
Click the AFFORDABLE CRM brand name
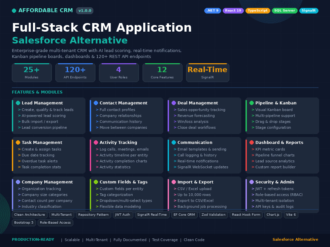coord(46,10)
